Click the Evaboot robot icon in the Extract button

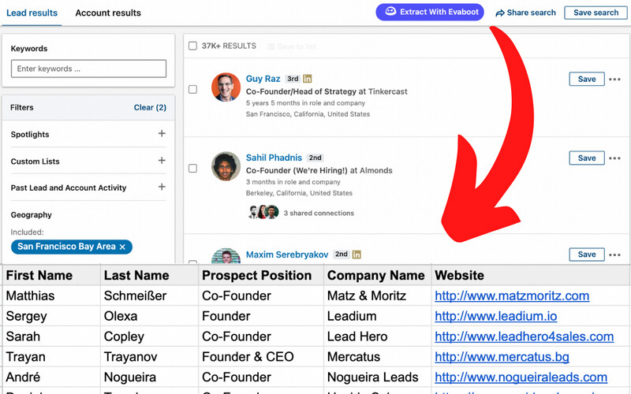[390, 11]
